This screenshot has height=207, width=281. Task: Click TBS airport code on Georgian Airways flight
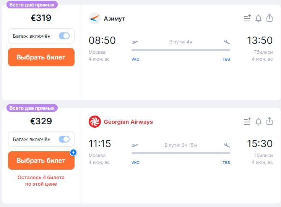coord(226,163)
